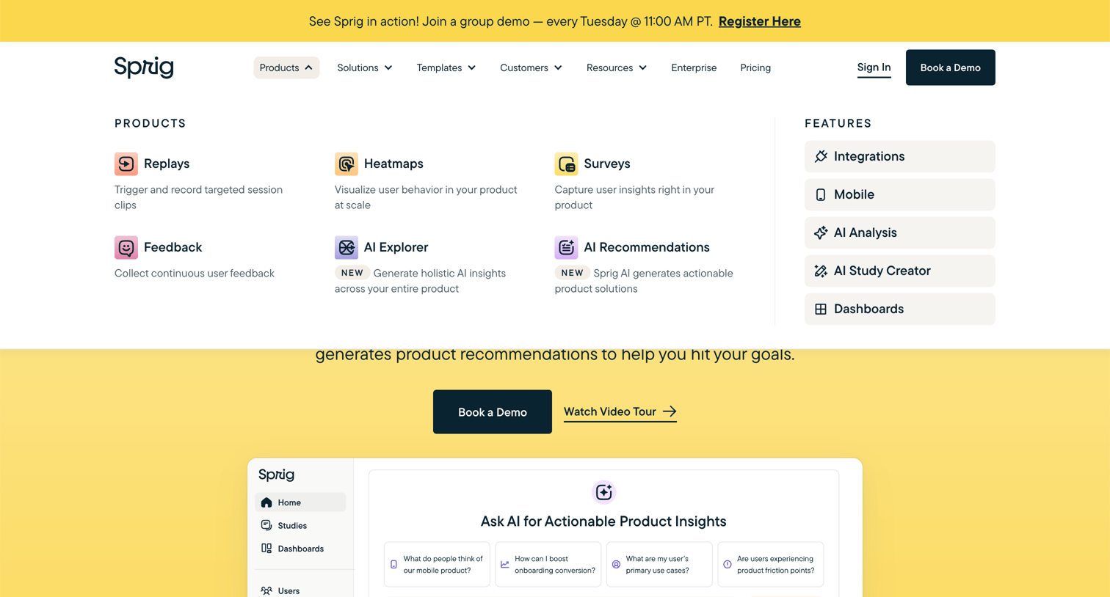Click the AI Recommendations icon
1110x597 pixels.
[x=566, y=247]
